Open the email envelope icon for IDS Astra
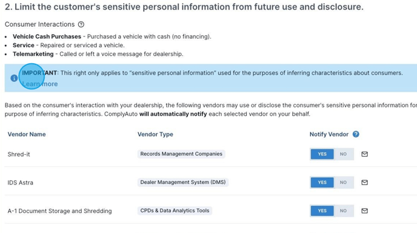 click(x=365, y=183)
